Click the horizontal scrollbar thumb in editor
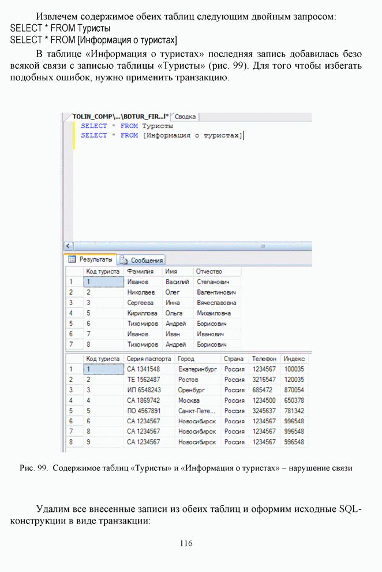This screenshot has height=572, width=382. [263, 246]
